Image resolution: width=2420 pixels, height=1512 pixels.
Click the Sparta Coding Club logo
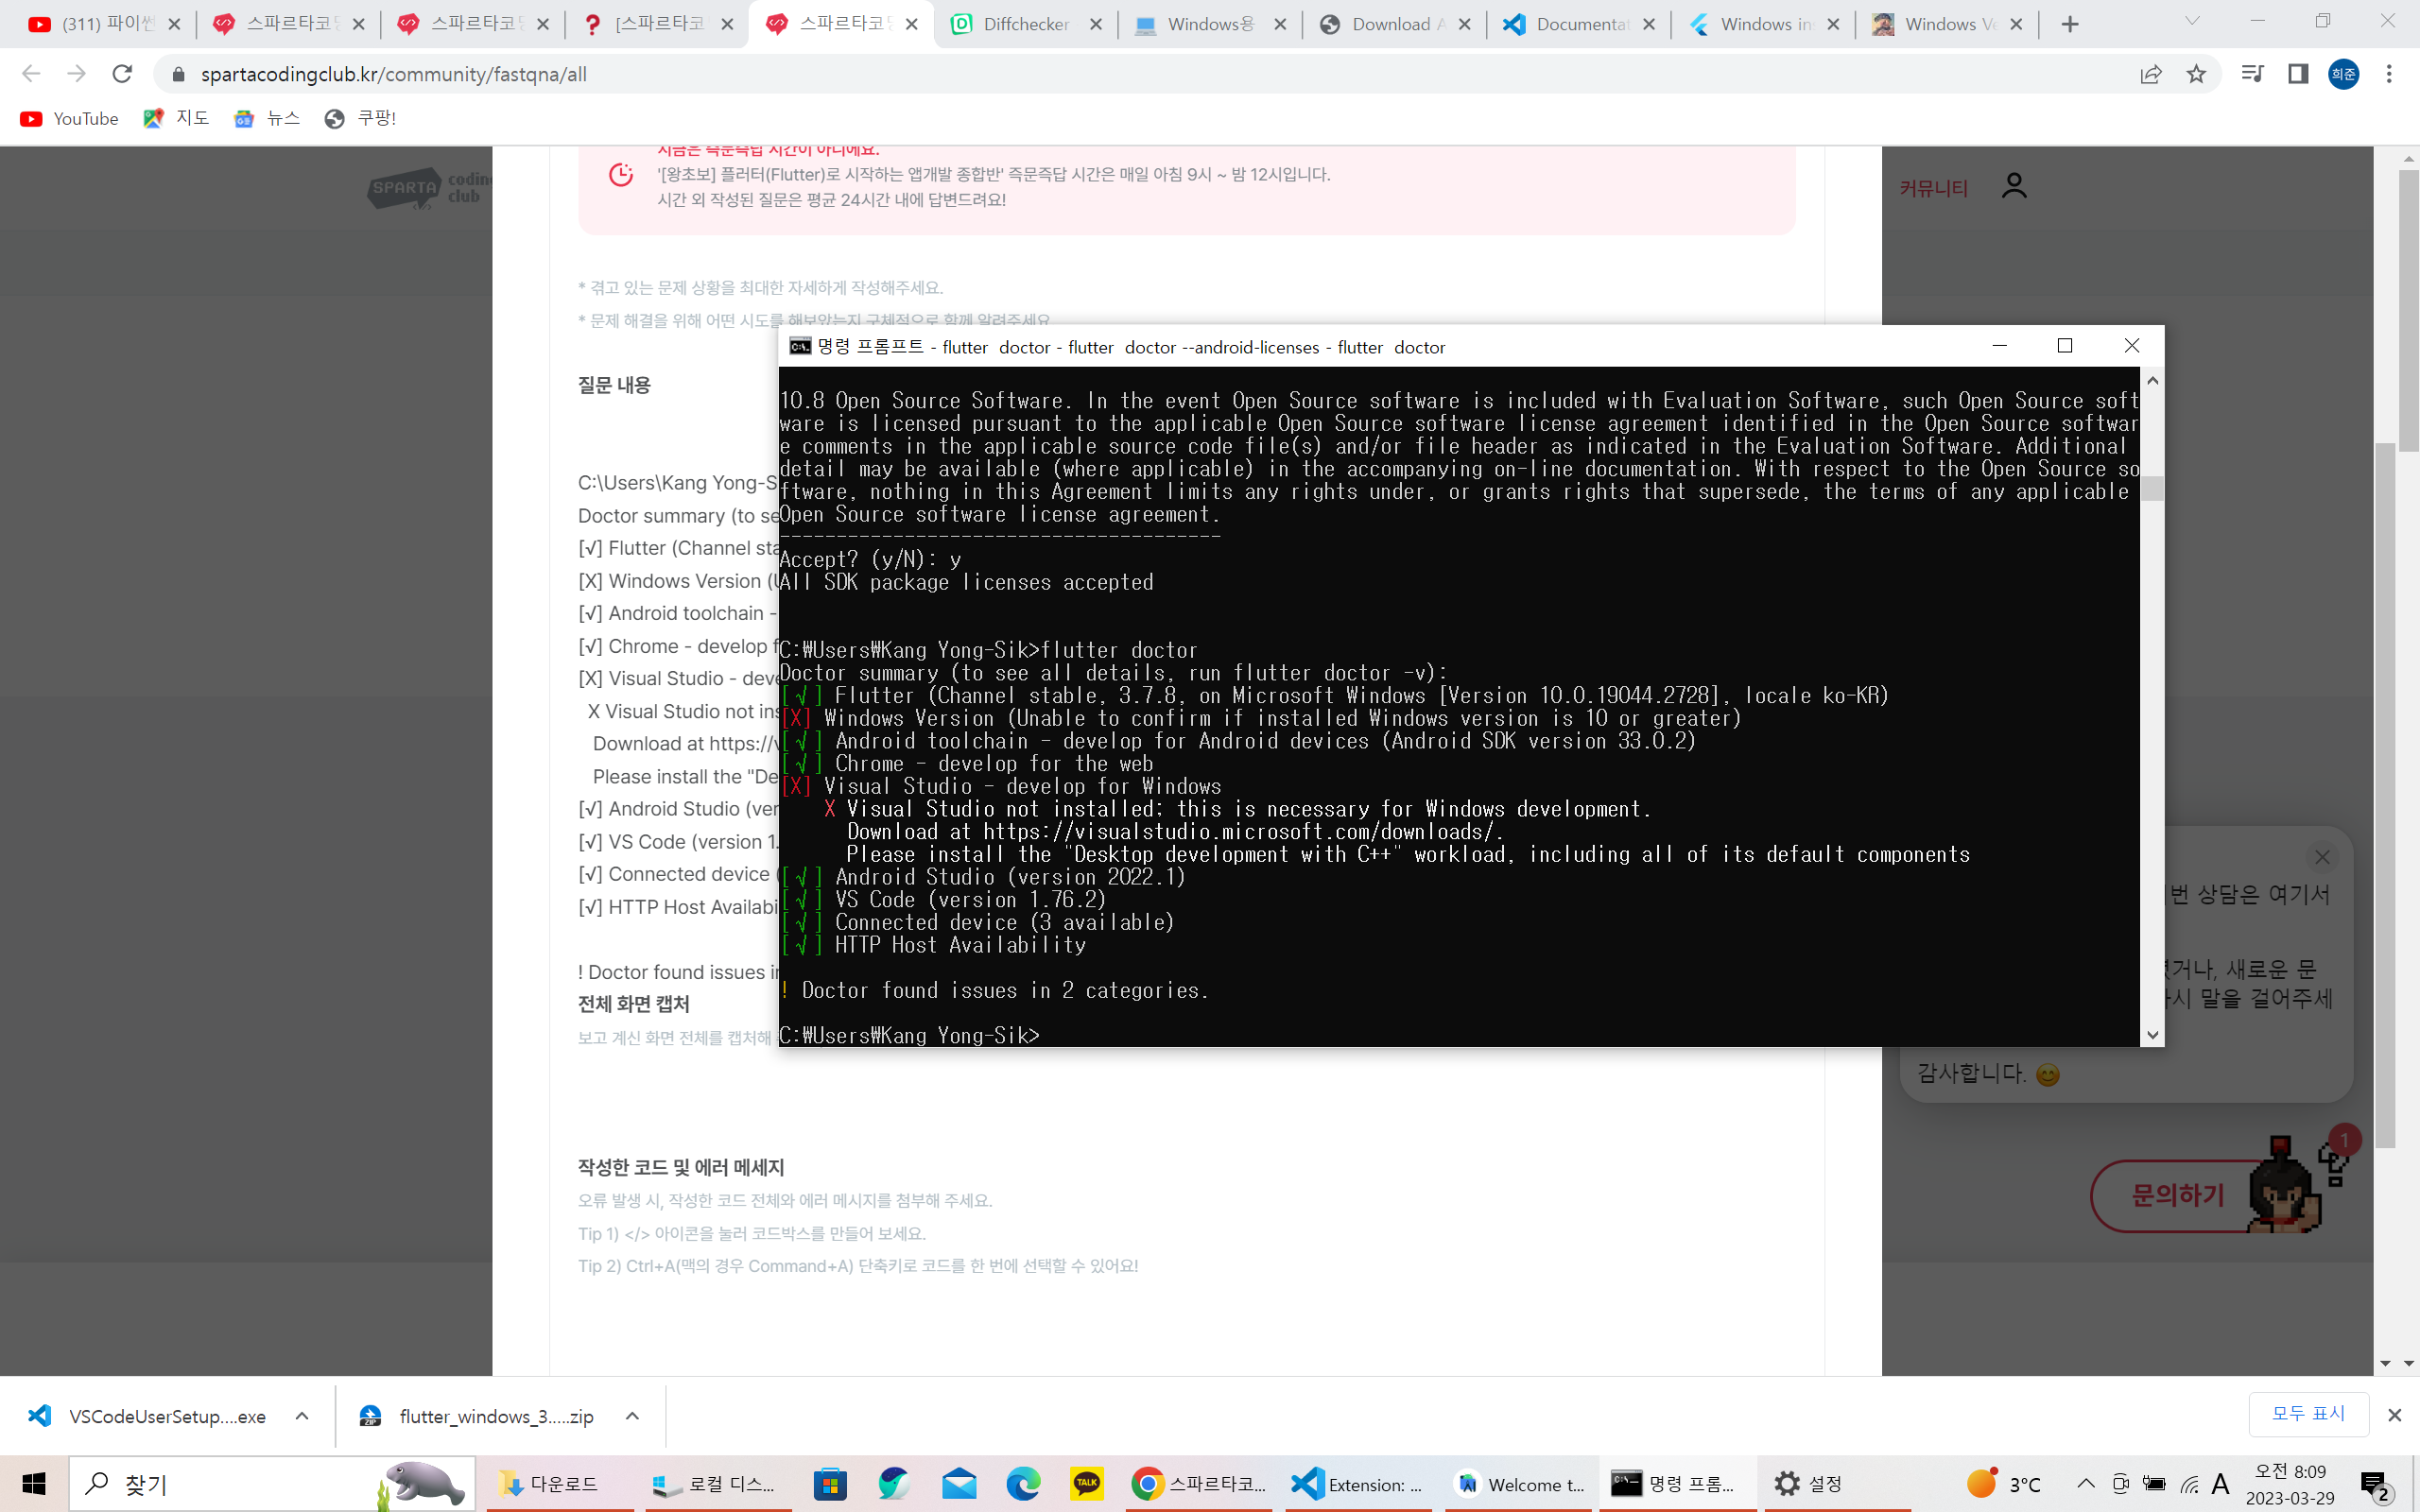430,188
